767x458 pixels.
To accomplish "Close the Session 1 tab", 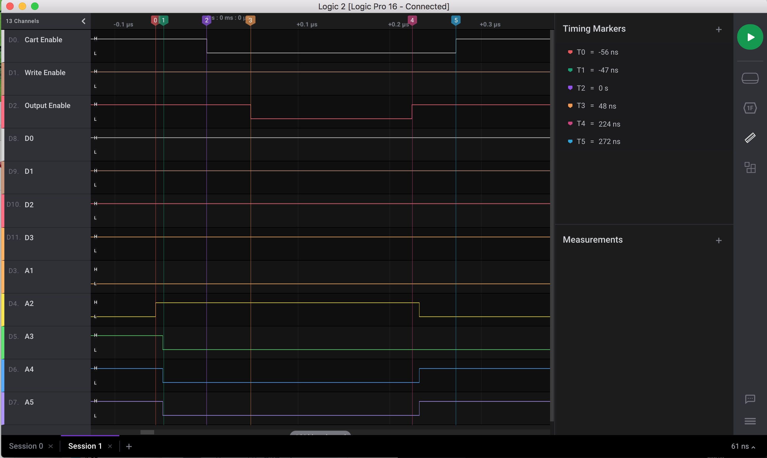I will click(x=110, y=446).
